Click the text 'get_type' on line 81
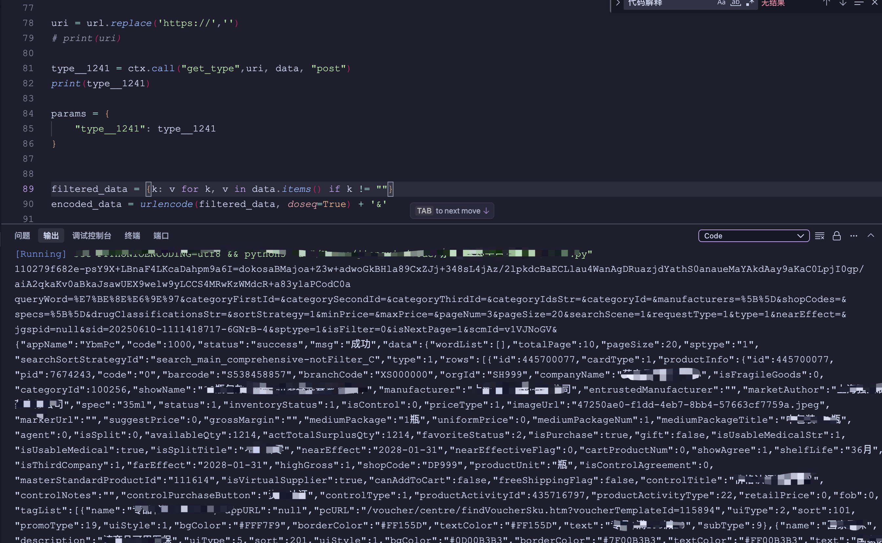This screenshot has height=543, width=882. pos(210,68)
